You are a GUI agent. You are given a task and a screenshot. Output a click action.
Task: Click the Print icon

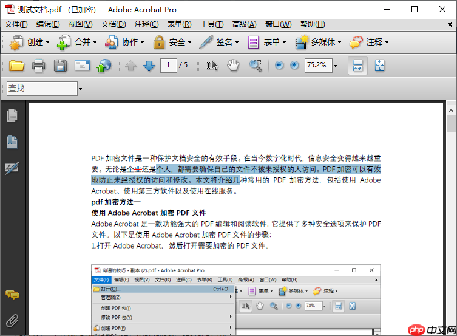[x=38, y=66]
